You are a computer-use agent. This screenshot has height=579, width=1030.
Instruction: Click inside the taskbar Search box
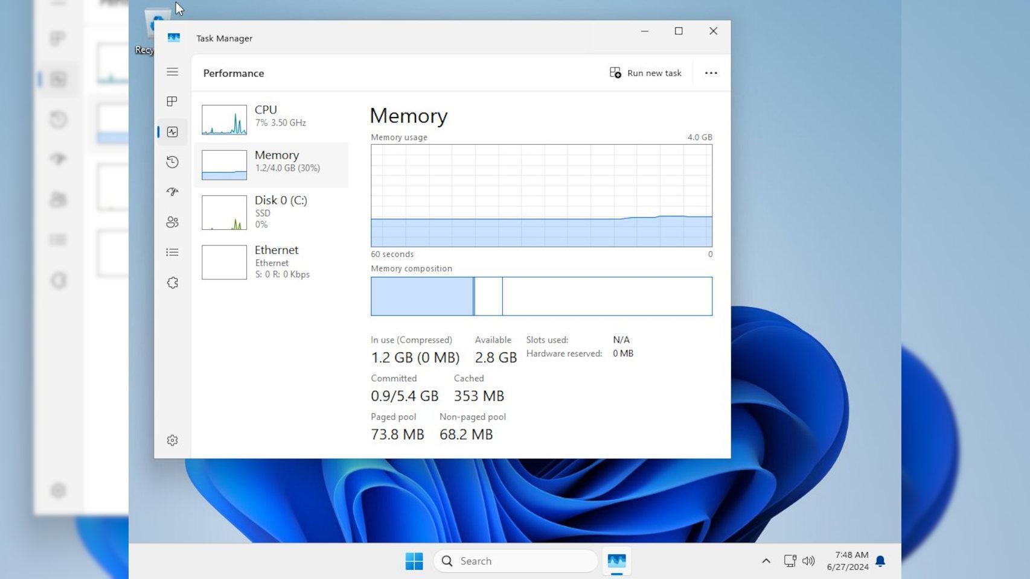[515, 561]
